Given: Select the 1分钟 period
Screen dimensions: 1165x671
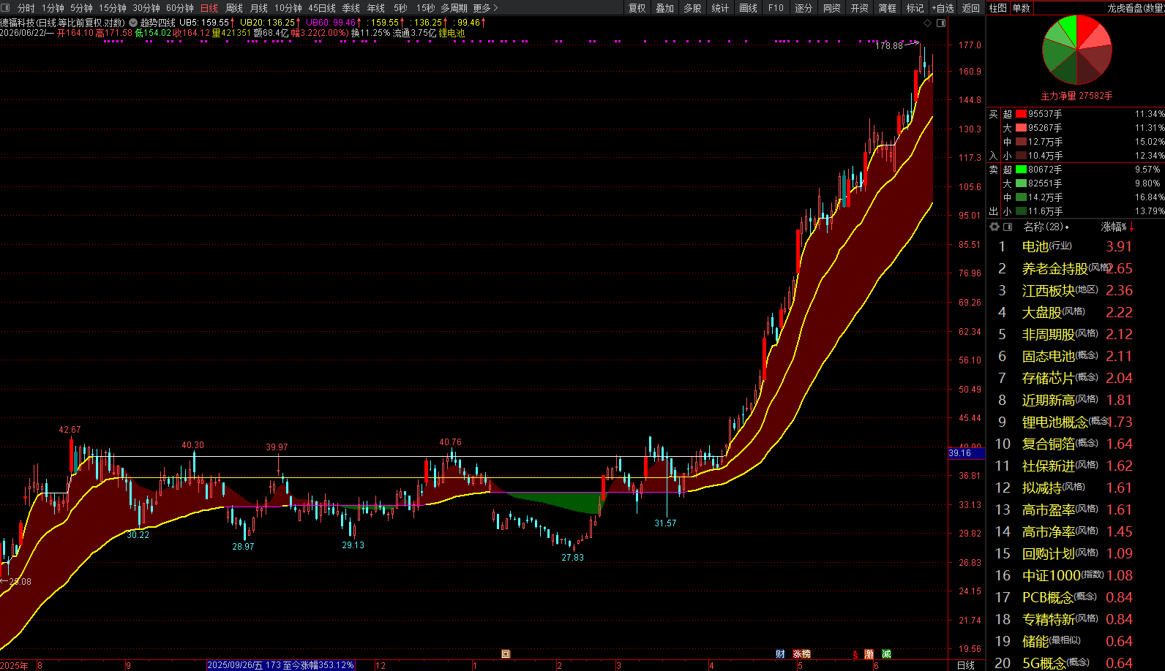Looking at the screenshot, I should [x=53, y=8].
